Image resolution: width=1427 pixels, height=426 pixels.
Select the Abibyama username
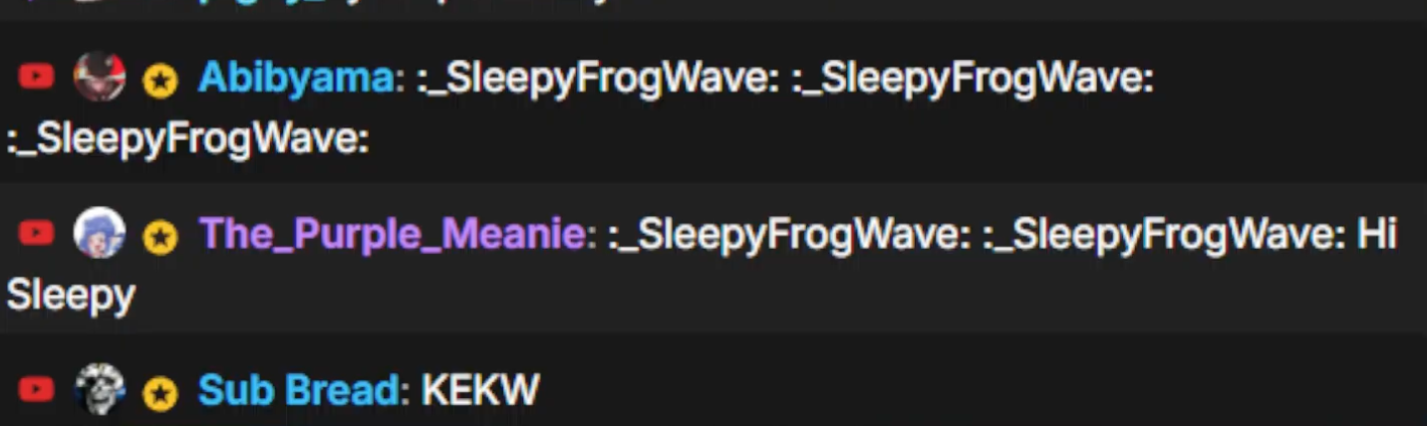click(296, 79)
